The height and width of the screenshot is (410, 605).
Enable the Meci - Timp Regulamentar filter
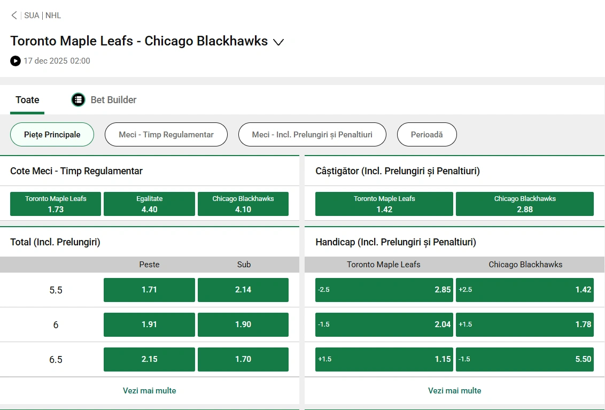coord(166,134)
